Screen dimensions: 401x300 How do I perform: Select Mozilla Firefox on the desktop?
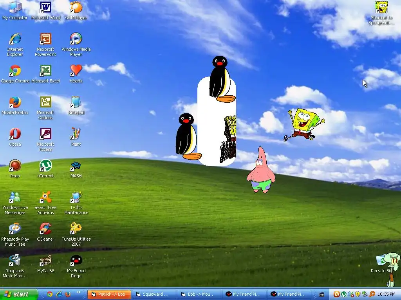pyautogui.click(x=15, y=105)
